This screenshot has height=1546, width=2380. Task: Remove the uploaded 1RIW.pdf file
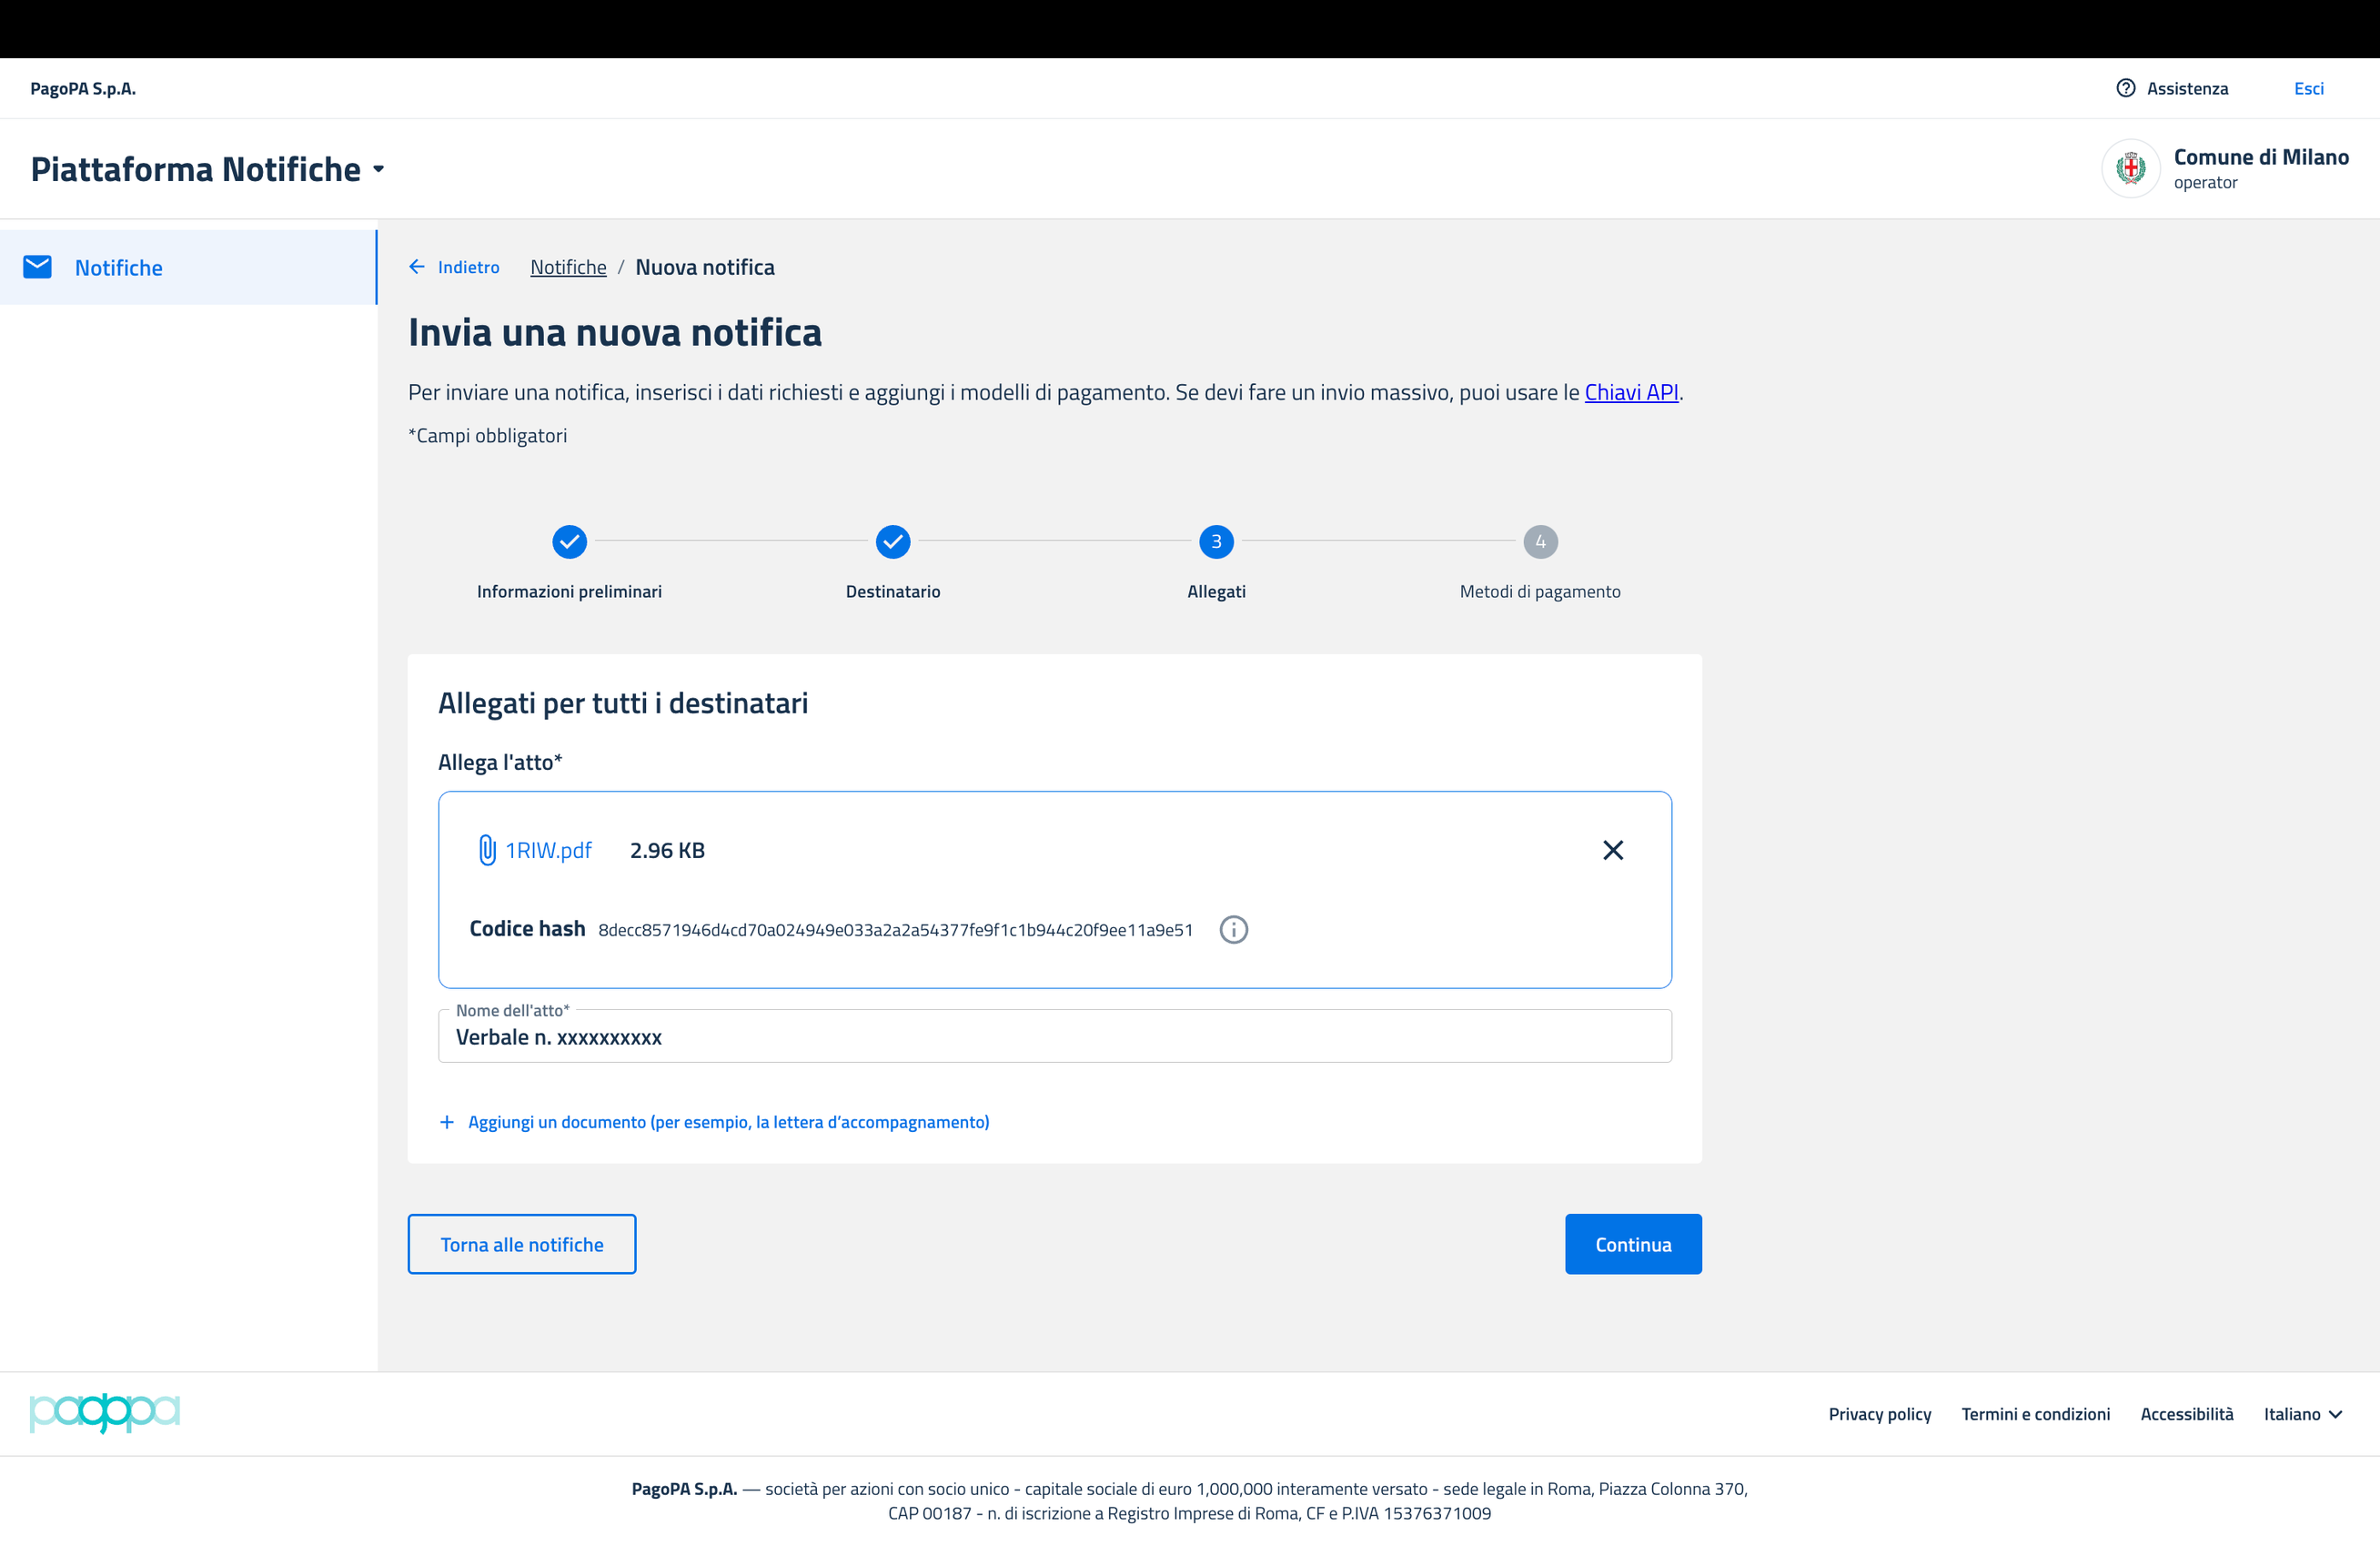pos(1612,850)
